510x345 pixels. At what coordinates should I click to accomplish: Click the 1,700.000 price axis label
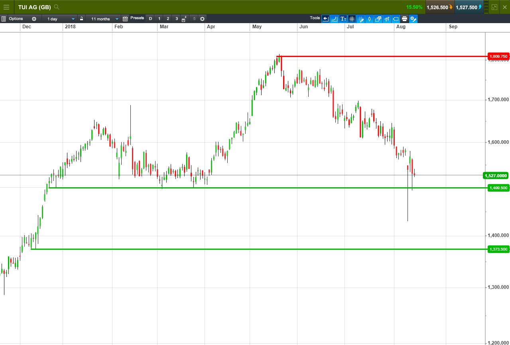tap(498, 100)
